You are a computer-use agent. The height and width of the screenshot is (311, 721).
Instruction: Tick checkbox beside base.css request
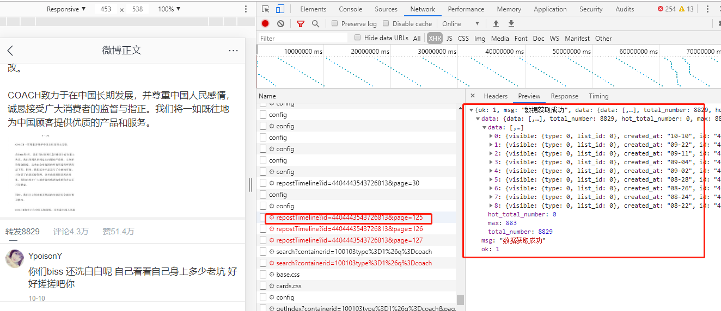coord(264,274)
